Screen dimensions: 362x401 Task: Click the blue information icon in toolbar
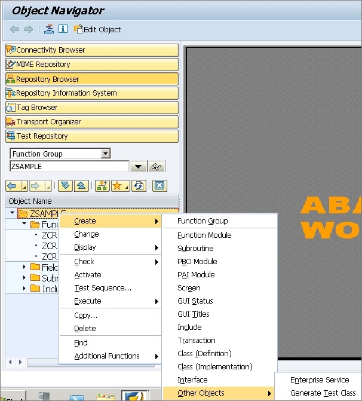point(63,29)
